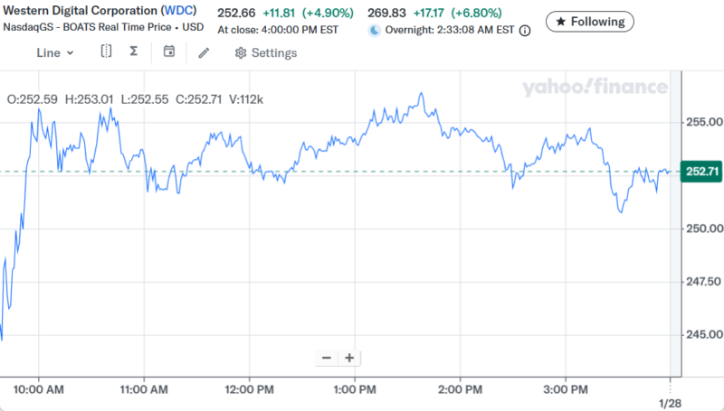The width and height of the screenshot is (724, 411).
Task: Click the events calendar icon
Action: (x=168, y=52)
